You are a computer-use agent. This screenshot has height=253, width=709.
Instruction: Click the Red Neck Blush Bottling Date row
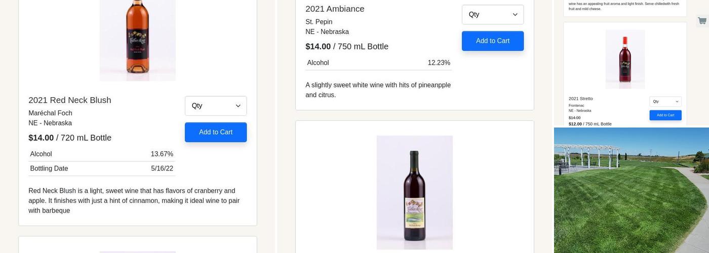pos(101,168)
